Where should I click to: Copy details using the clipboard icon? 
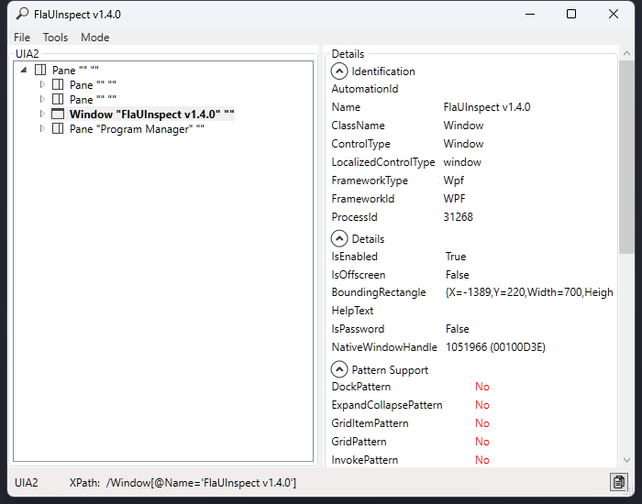point(618,482)
